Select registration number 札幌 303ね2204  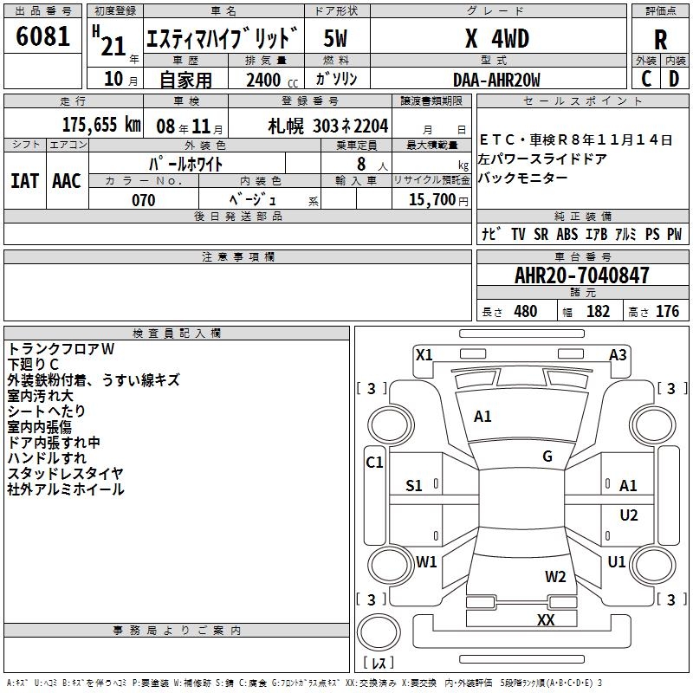click(328, 126)
